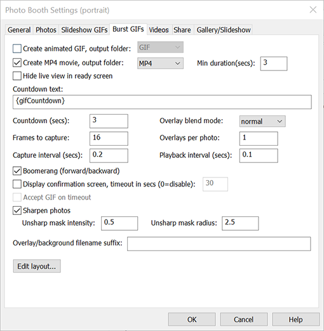The height and width of the screenshot is (331, 324).
Task: Tick Hide live view in ready screen
Action: (x=17, y=76)
